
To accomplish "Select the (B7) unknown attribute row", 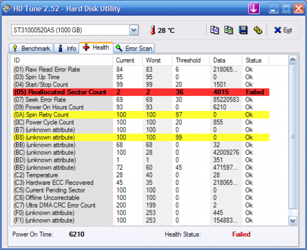I will point(141,130).
